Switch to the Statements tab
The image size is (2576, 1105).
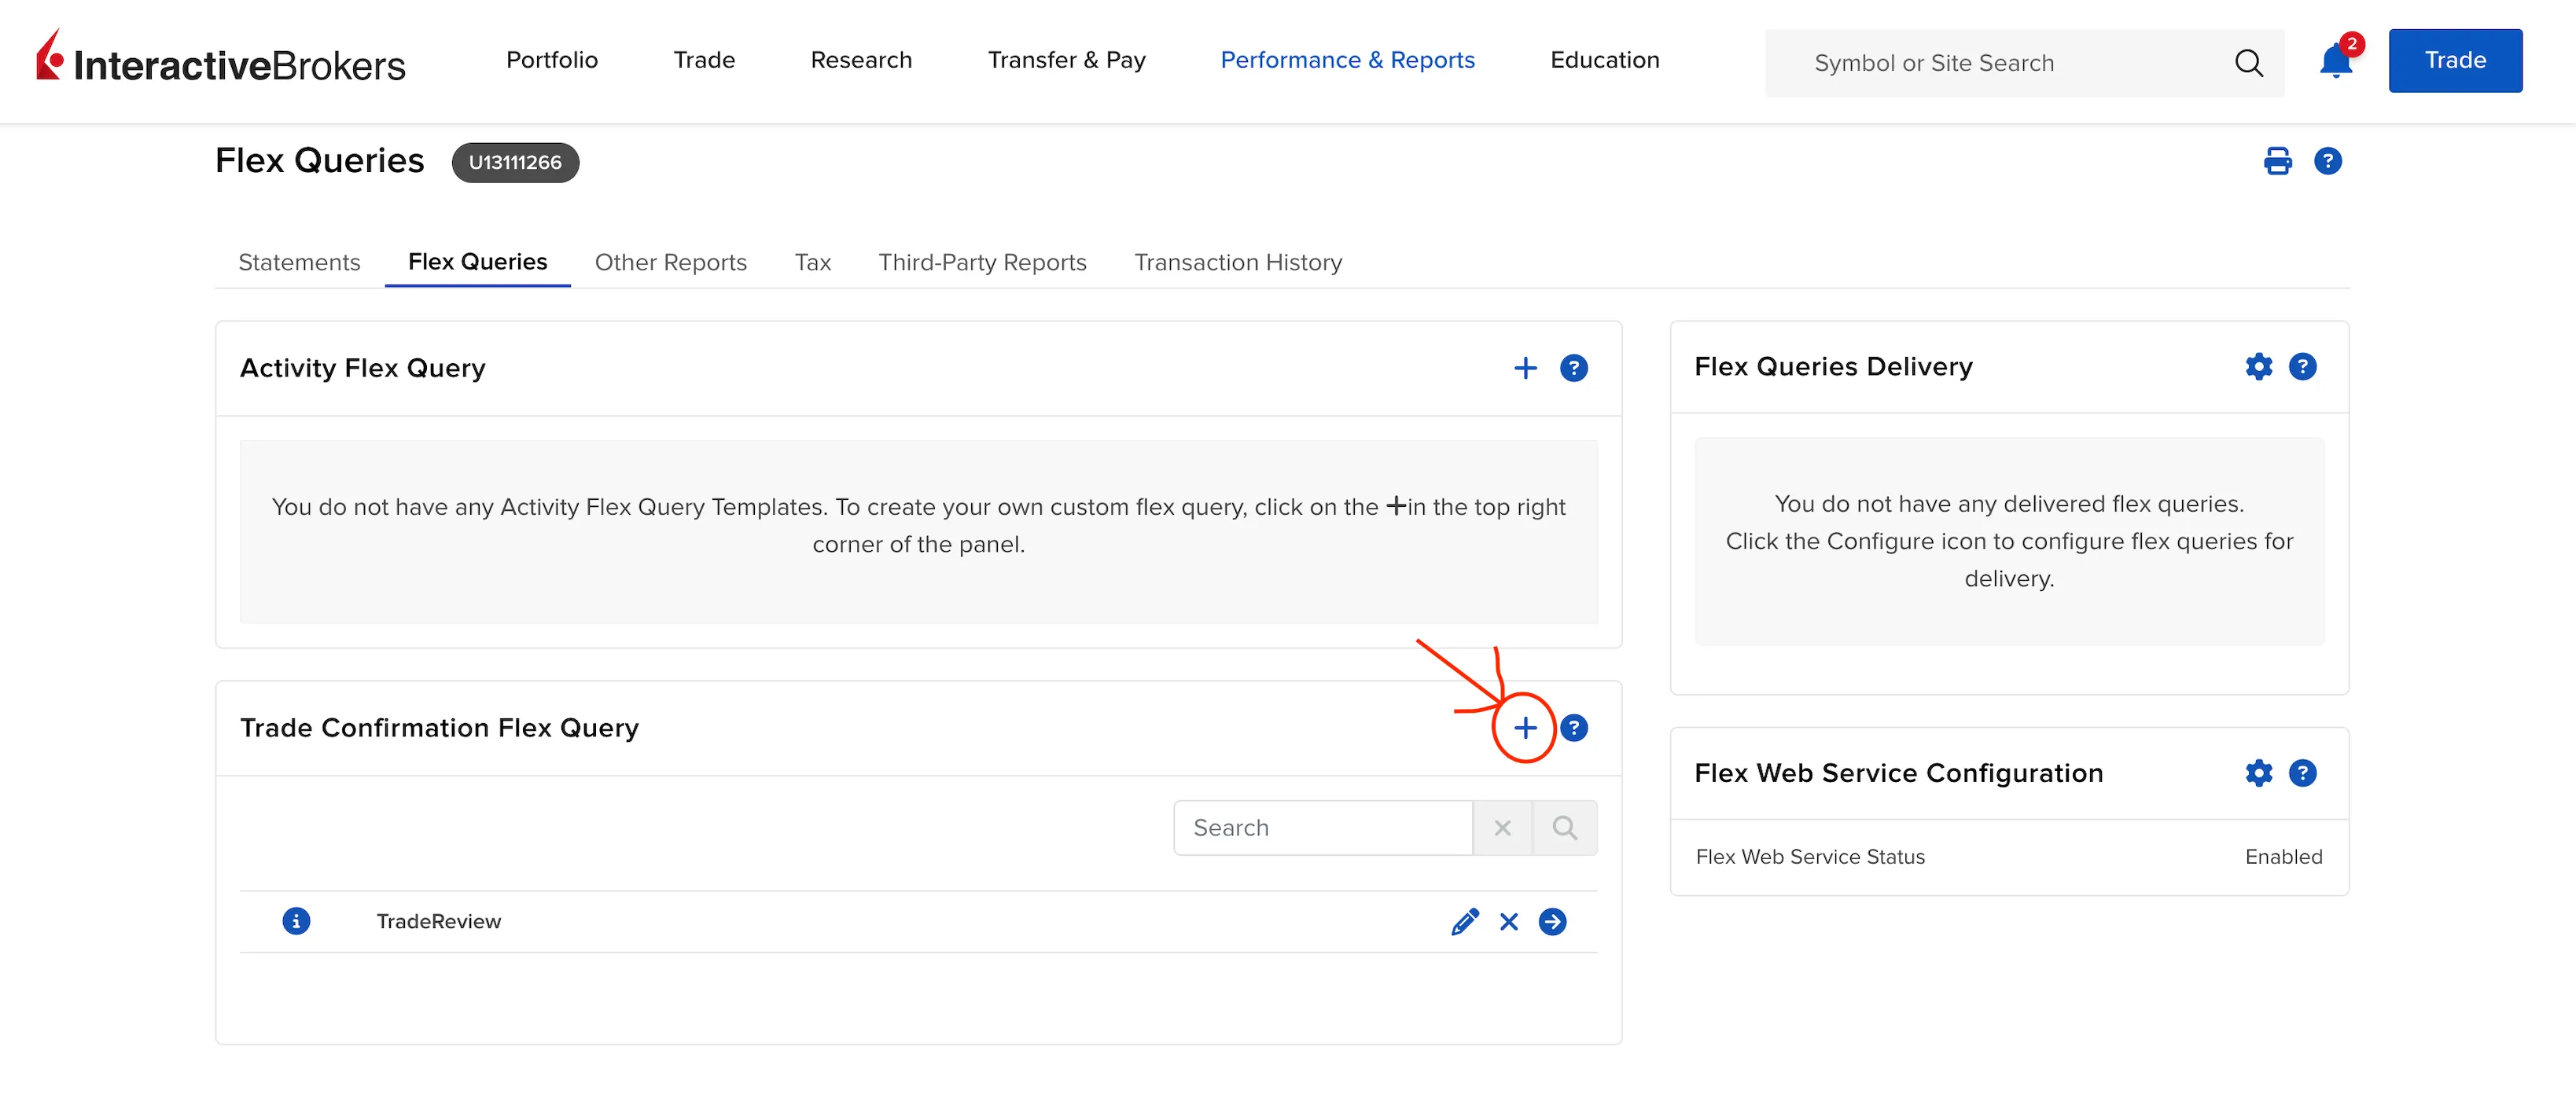[x=299, y=262]
